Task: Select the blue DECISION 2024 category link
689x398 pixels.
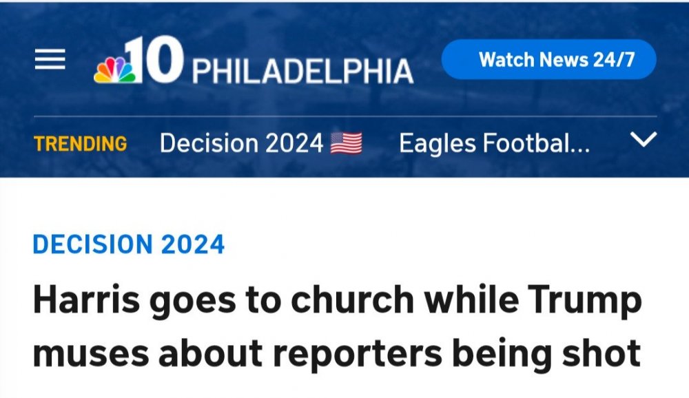Action: pyautogui.click(x=129, y=244)
